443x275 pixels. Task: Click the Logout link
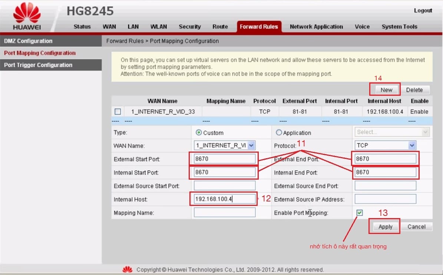click(423, 11)
